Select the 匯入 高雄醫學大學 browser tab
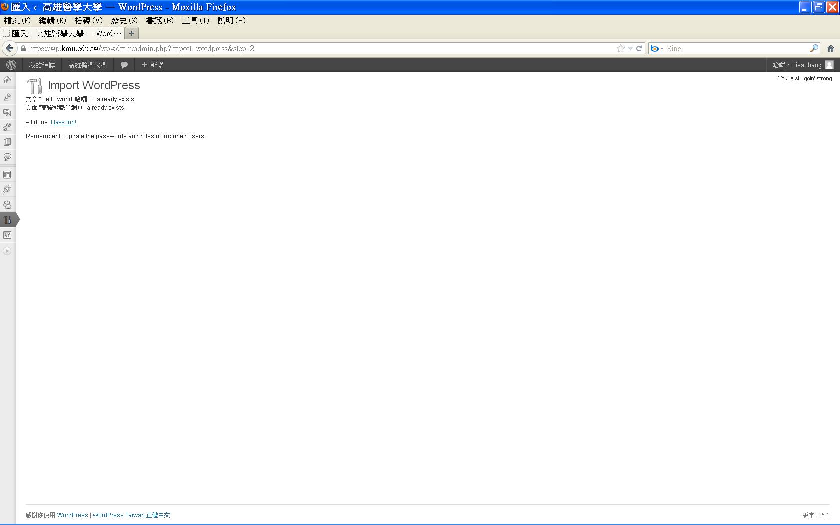Viewport: 840px width, 525px height. coord(62,33)
